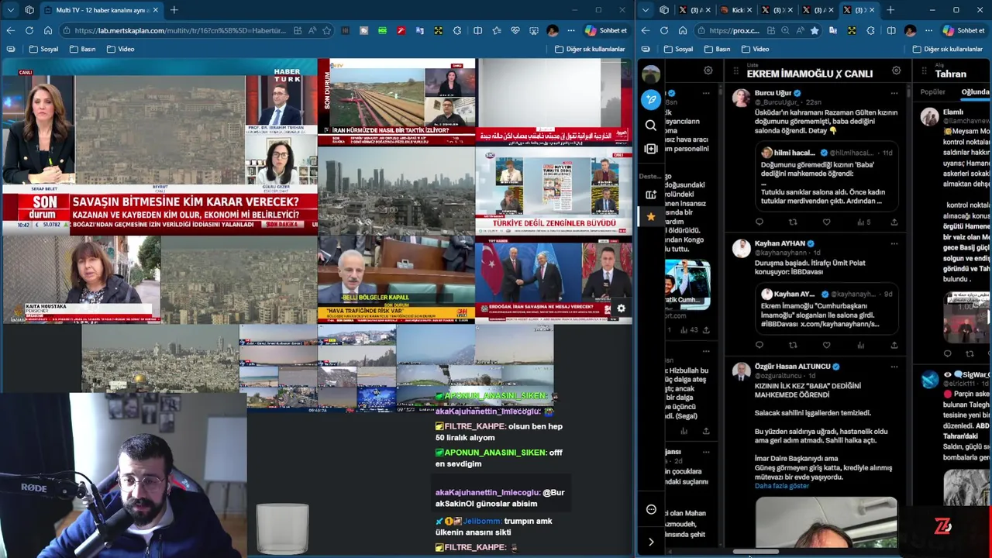Open Video bookmarks folder in X Pro window
The image size is (992, 558).
tap(754, 49)
